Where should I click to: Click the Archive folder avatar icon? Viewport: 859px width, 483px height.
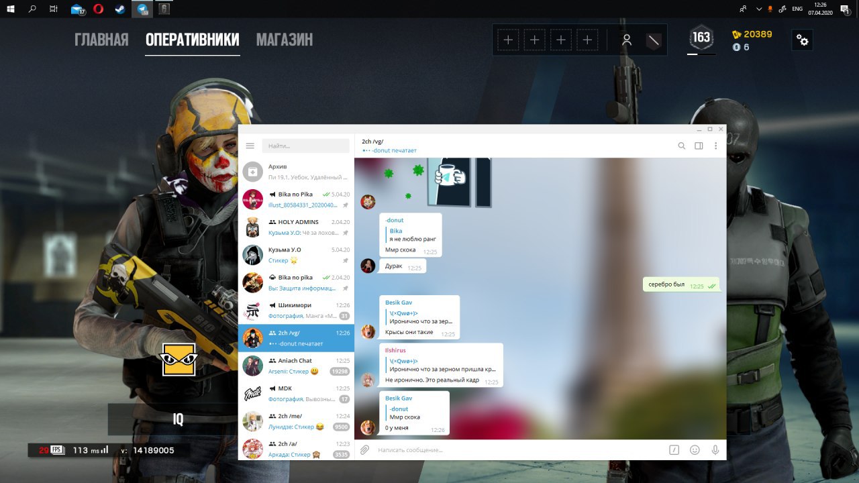252,172
